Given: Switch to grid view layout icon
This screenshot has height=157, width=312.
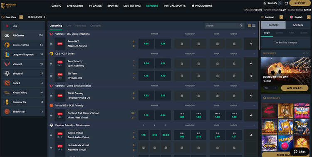Looking at the screenshot, I should [x=249, y=26].
